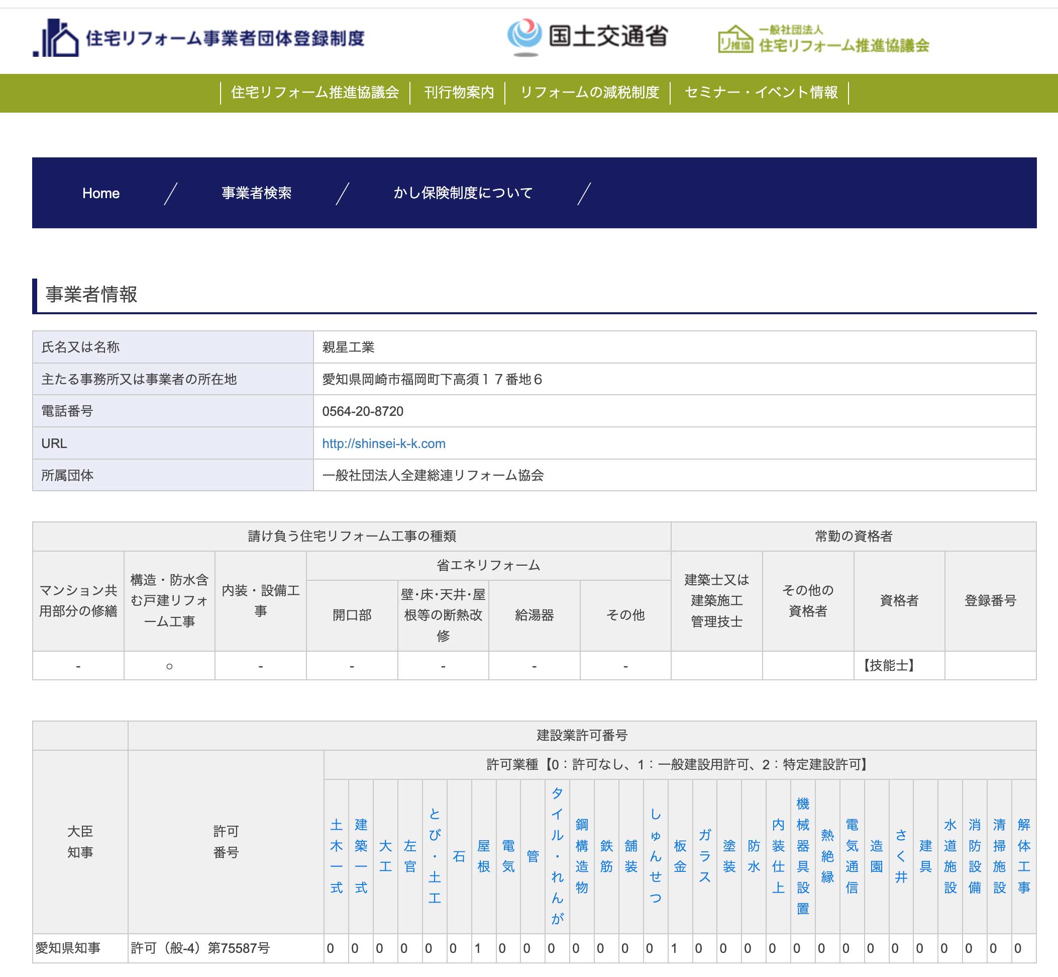Select the address 愛知県岡崎市福岡町下高須17番地6
1058x977 pixels.
click(x=432, y=380)
